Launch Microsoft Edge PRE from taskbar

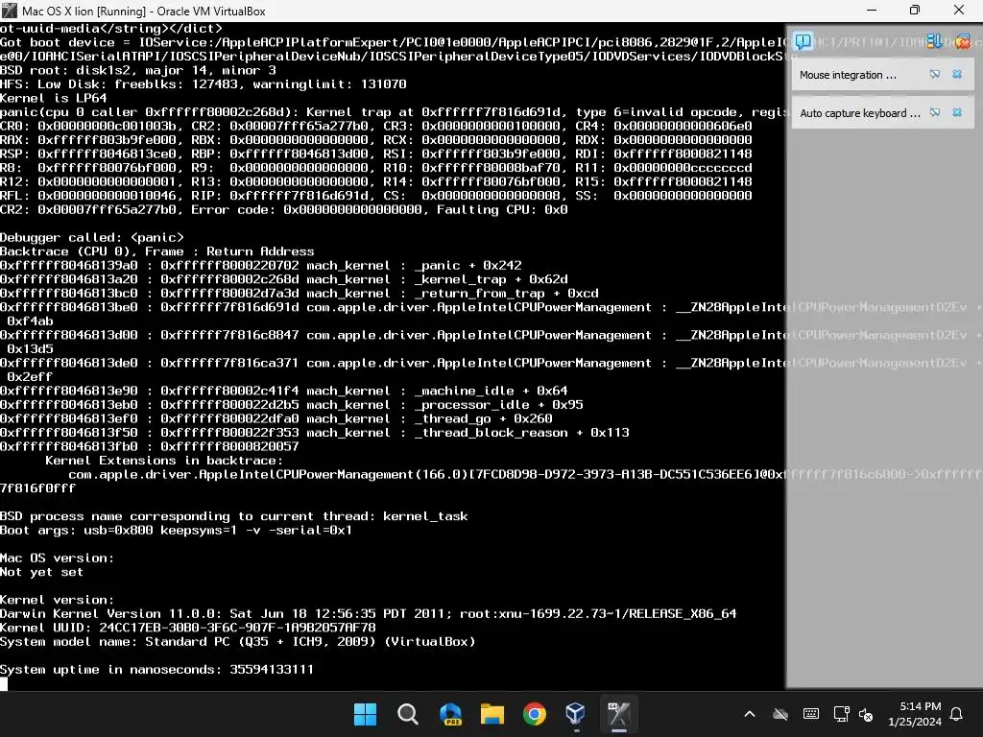click(x=450, y=714)
